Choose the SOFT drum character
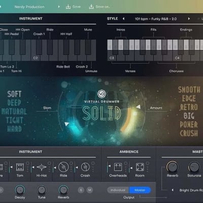Screen dimensions: 203x203 (x=14, y=94)
